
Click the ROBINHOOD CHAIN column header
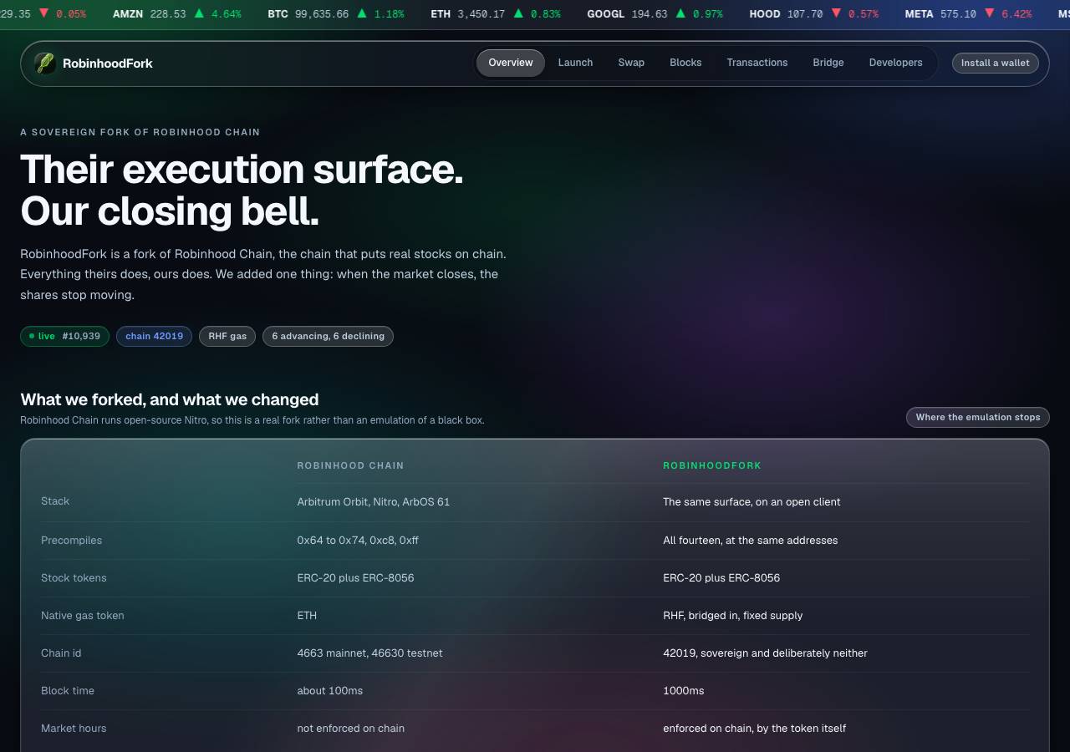click(x=350, y=465)
